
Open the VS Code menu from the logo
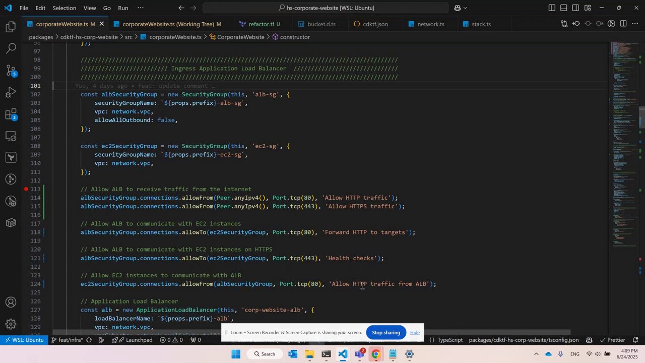(8, 8)
